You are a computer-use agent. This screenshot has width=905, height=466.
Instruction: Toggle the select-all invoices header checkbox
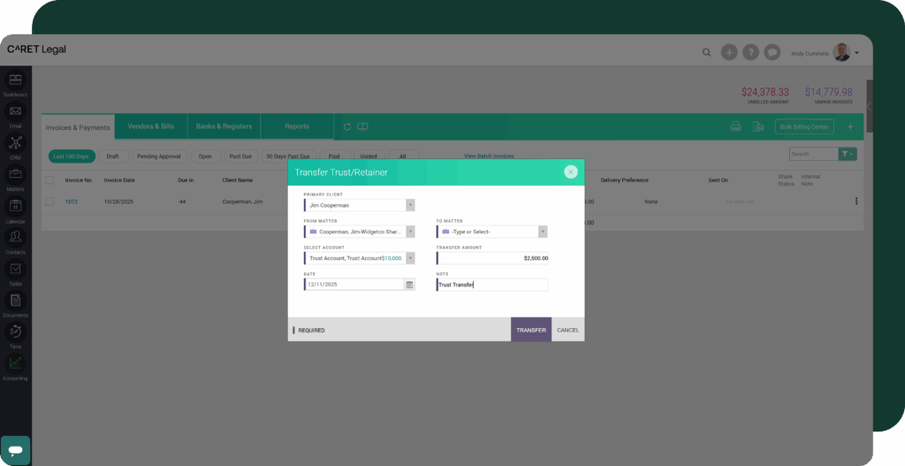click(49, 180)
